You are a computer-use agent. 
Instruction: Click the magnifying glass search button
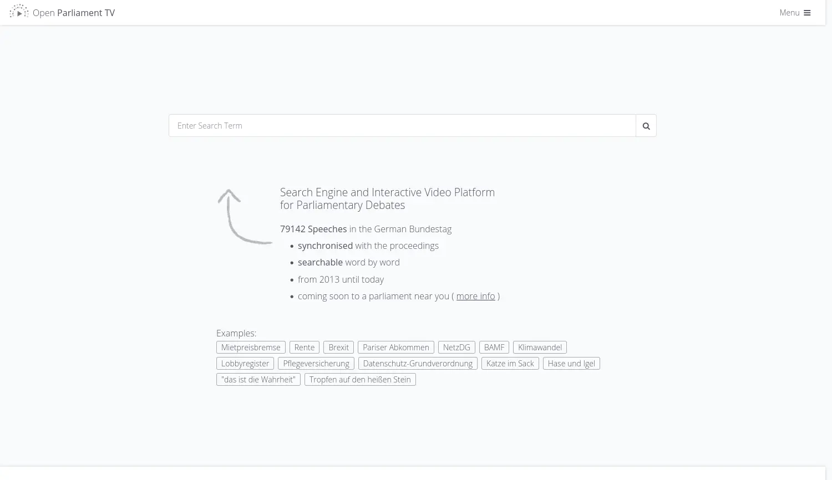(646, 126)
